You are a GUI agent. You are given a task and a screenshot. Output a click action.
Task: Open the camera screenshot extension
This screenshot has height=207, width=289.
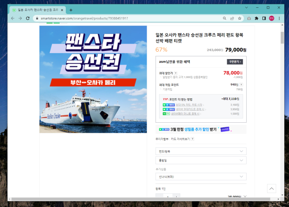pos(249,18)
